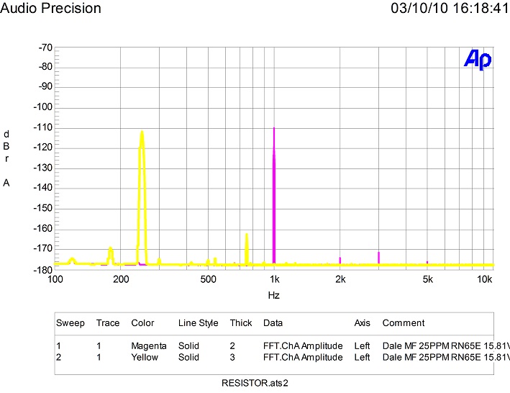Click the 'dBr A' vertical axis title
The height and width of the screenshot is (393, 510).
tap(6, 159)
